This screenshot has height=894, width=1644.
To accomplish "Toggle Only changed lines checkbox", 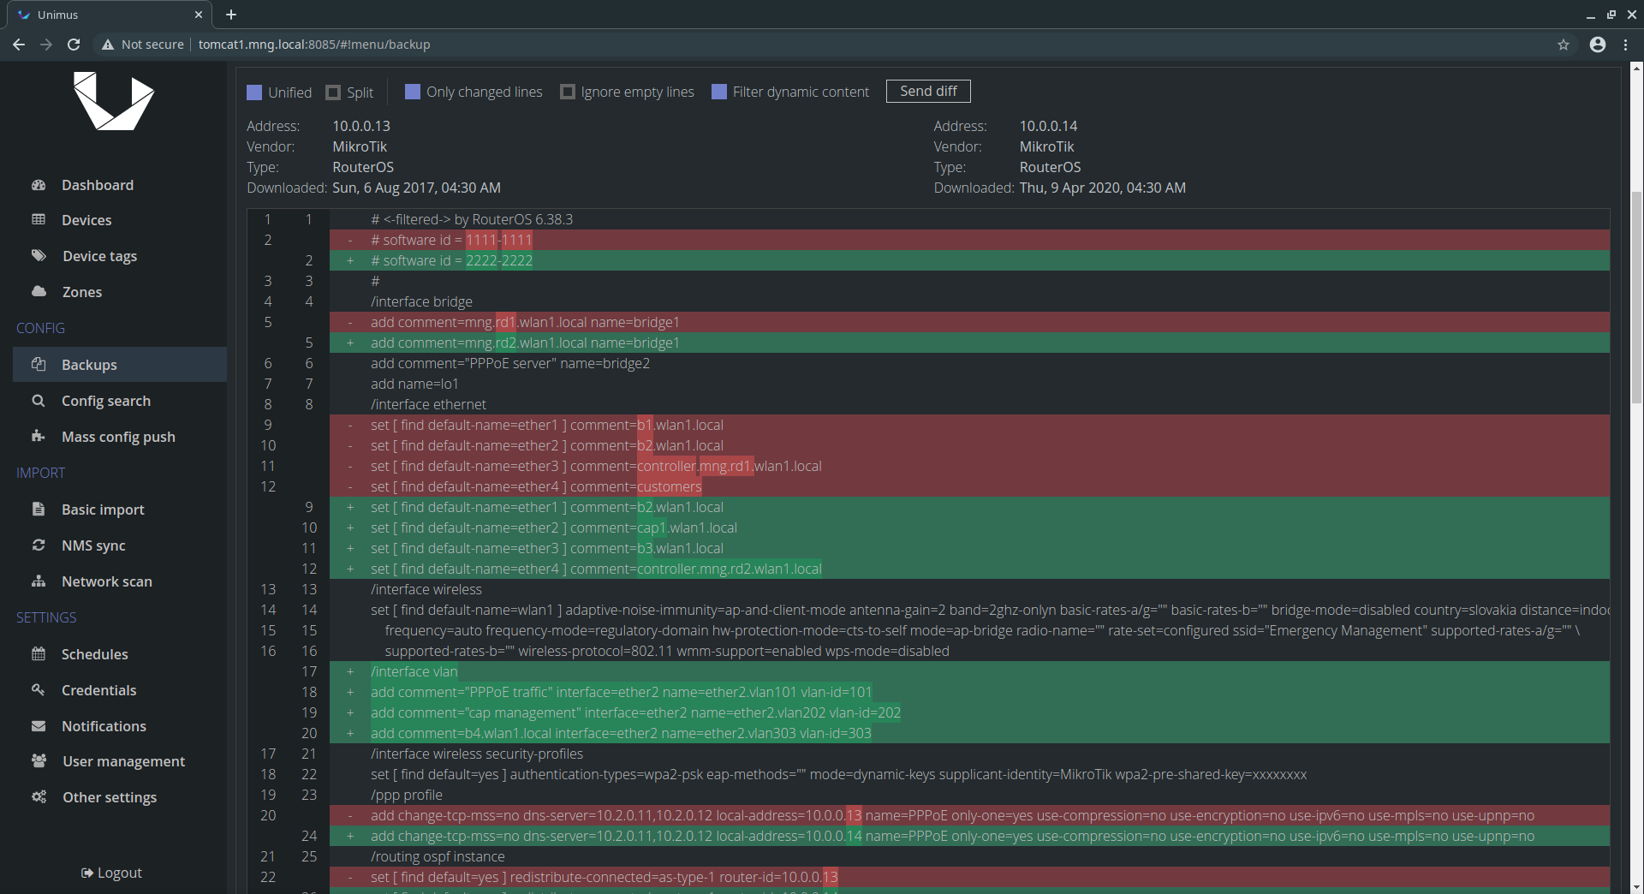I will pos(413,92).
